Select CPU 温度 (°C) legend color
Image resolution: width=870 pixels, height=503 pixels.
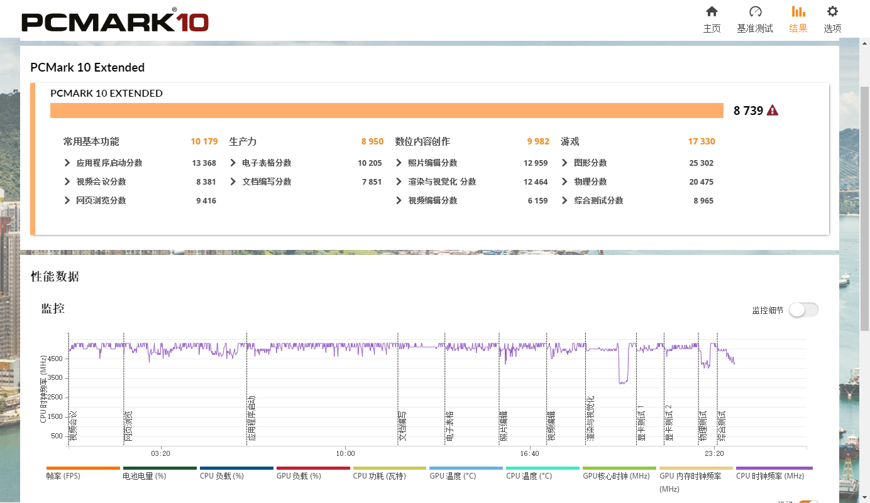tap(543, 468)
